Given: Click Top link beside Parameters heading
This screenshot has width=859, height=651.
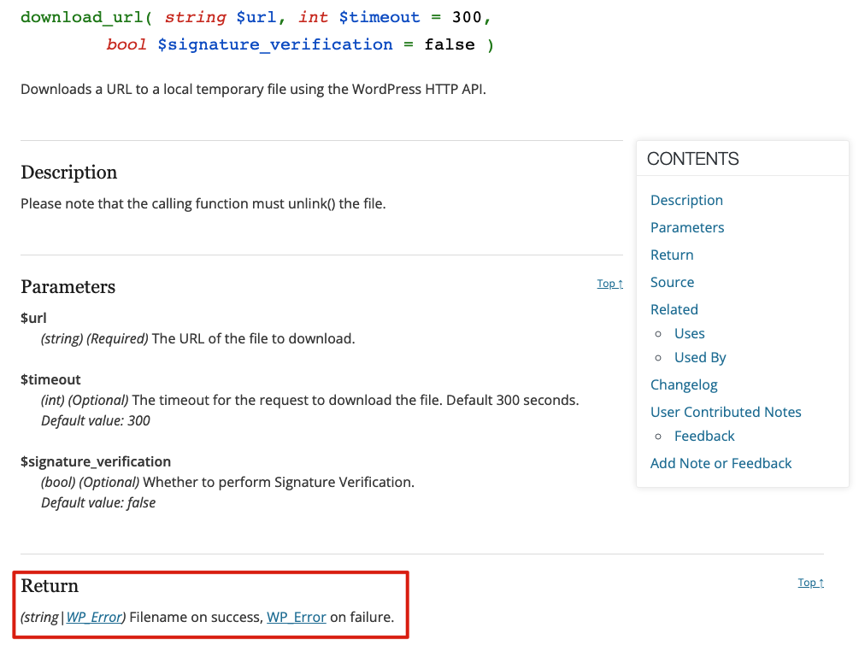Looking at the screenshot, I should [x=609, y=284].
